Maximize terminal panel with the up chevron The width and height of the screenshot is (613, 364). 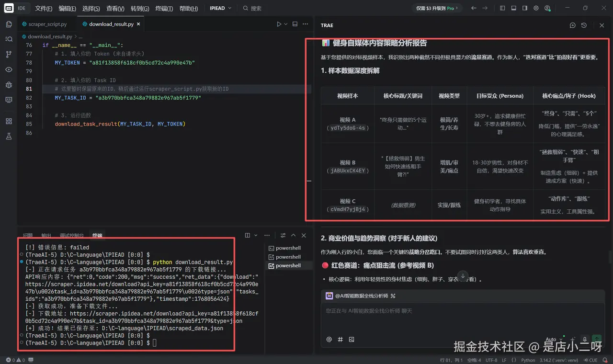[x=293, y=235]
